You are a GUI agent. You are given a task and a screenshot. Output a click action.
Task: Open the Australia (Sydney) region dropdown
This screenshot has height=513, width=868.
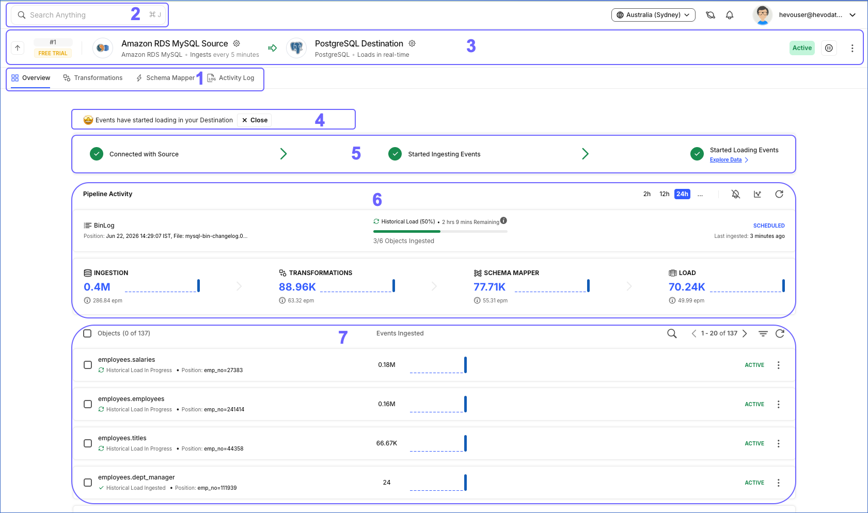[653, 15]
